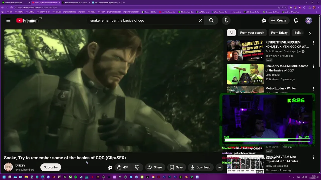Open Emin Çıtak and Dost Kayaoğlu channel
This screenshot has width=321, height=180.
click(283, 51)
